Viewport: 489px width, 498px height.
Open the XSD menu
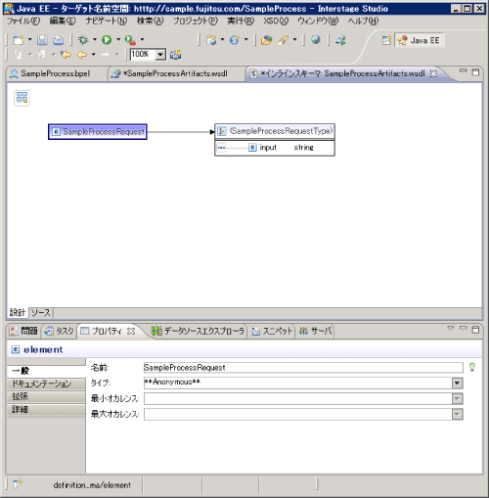point(276,22)
